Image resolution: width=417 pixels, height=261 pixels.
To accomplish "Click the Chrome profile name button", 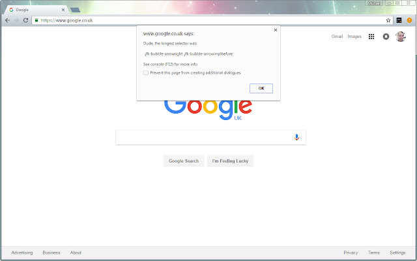I will (x=374, y=3).
